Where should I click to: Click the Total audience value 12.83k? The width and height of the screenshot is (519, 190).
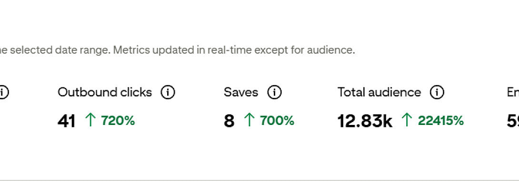coord(365,121)
